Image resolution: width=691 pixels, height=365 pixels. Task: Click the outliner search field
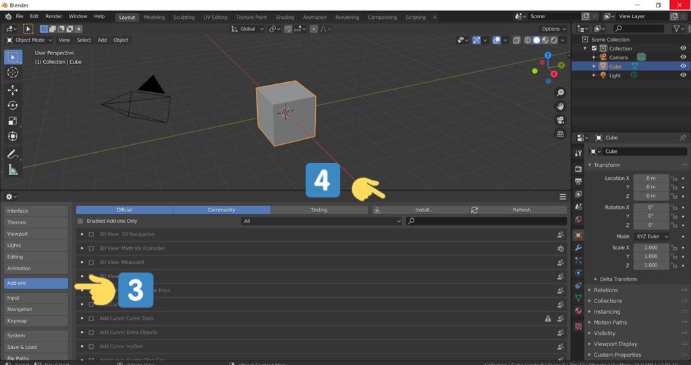(x=638, y=28)
